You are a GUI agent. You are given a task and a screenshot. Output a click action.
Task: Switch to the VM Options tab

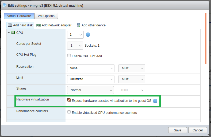46,16
